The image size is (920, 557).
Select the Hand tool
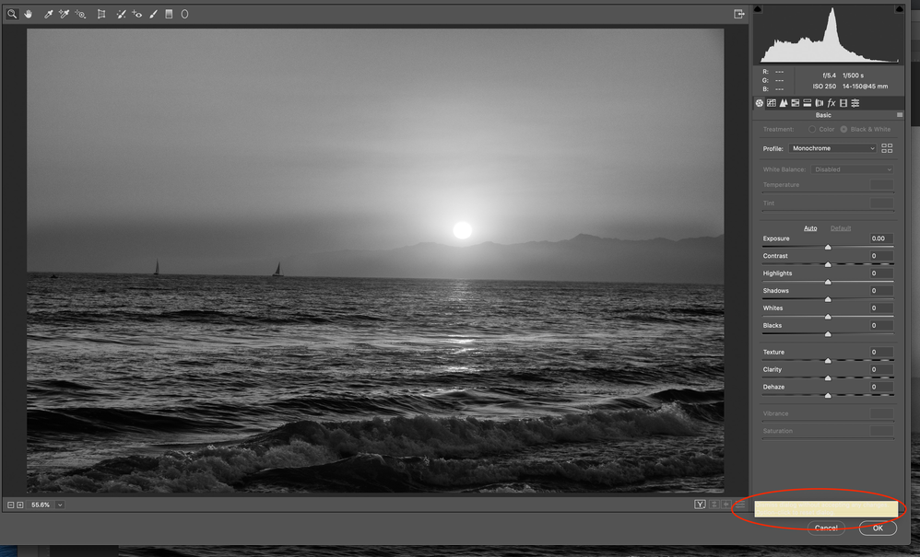[29, 14]
